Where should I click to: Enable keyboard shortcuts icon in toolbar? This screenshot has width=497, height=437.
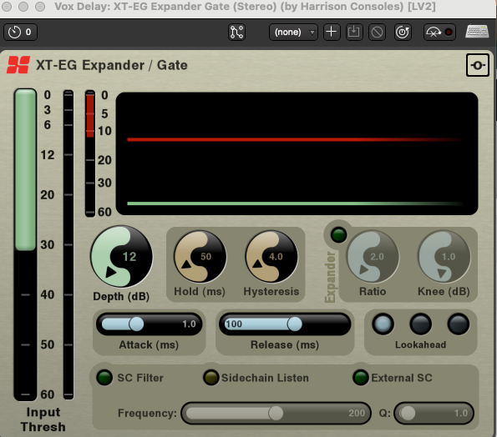pyautogui.click(x=477, y=32)
